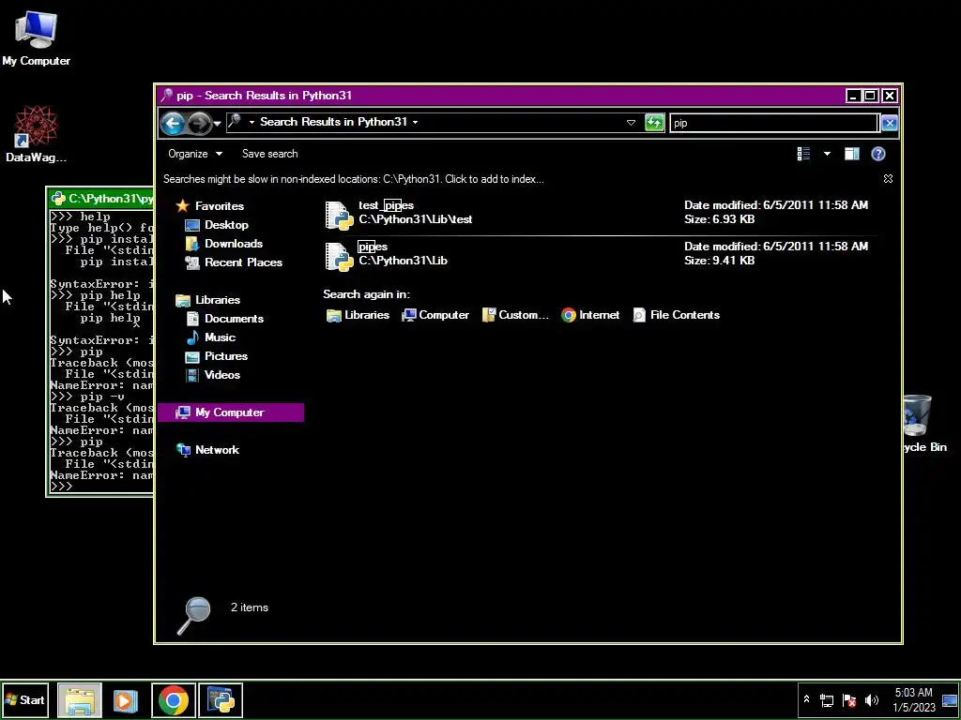This screenshot has width=961, height=720.
Task: Show hidden tray icons
Action: [806, 699]
